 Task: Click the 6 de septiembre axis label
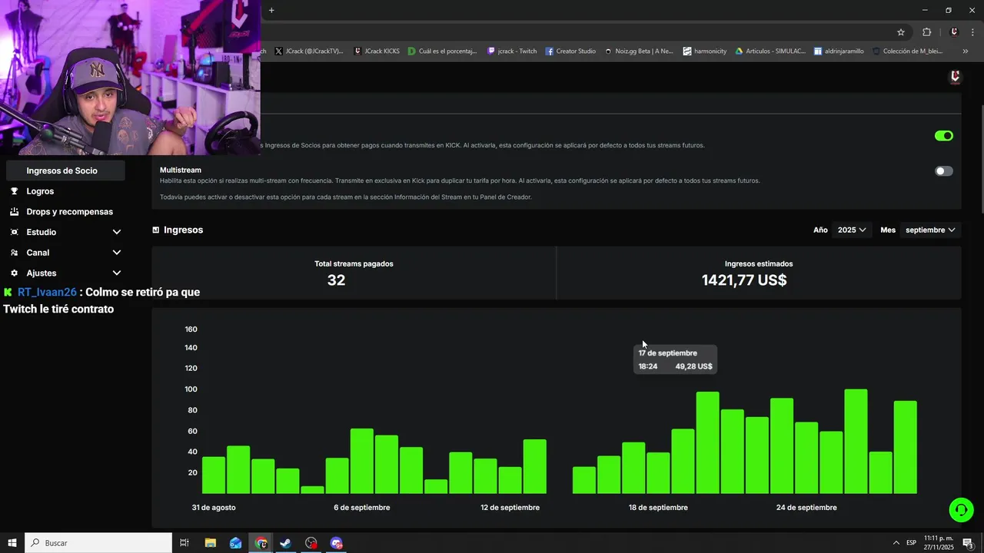tap(362, 508)
